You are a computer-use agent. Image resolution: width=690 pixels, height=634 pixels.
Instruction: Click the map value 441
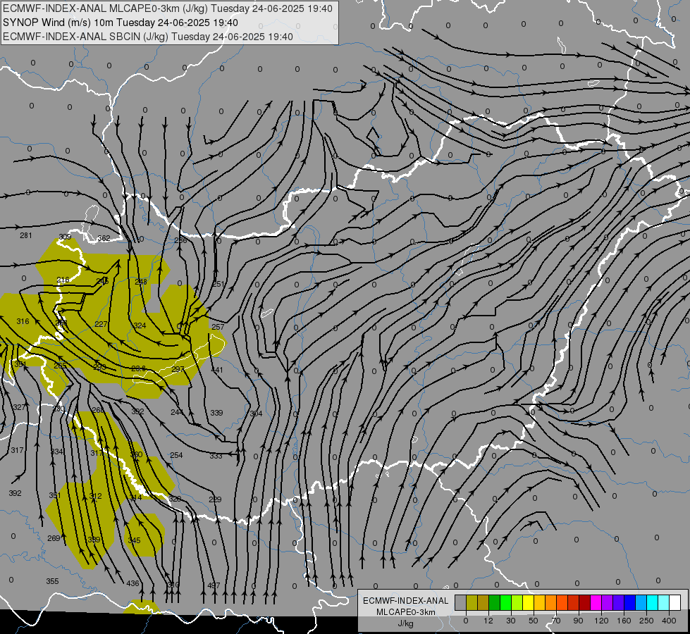(217, 370)
